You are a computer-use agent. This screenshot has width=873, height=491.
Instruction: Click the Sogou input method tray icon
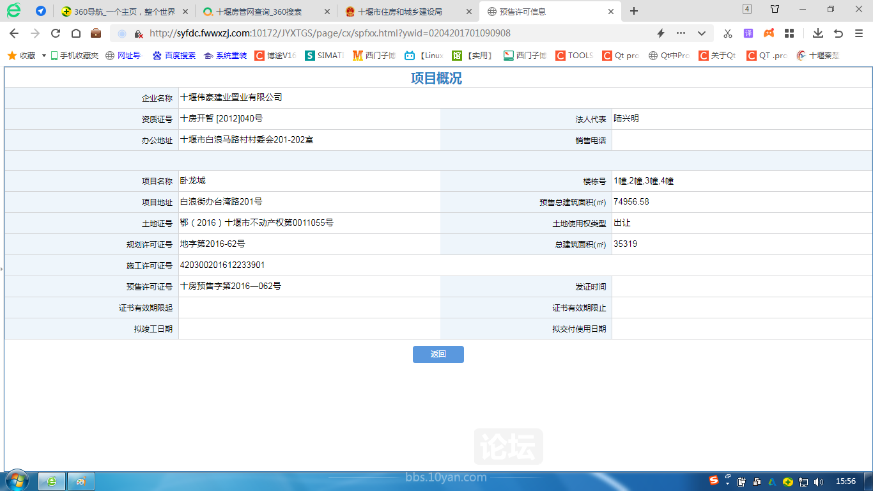coord(715,480)
